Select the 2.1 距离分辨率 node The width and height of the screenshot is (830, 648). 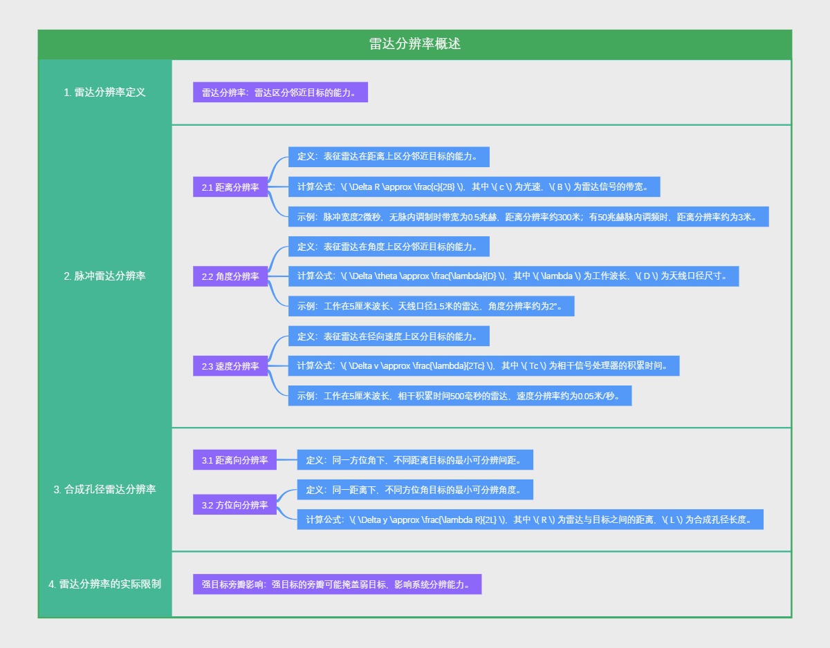tap(230, 187)
